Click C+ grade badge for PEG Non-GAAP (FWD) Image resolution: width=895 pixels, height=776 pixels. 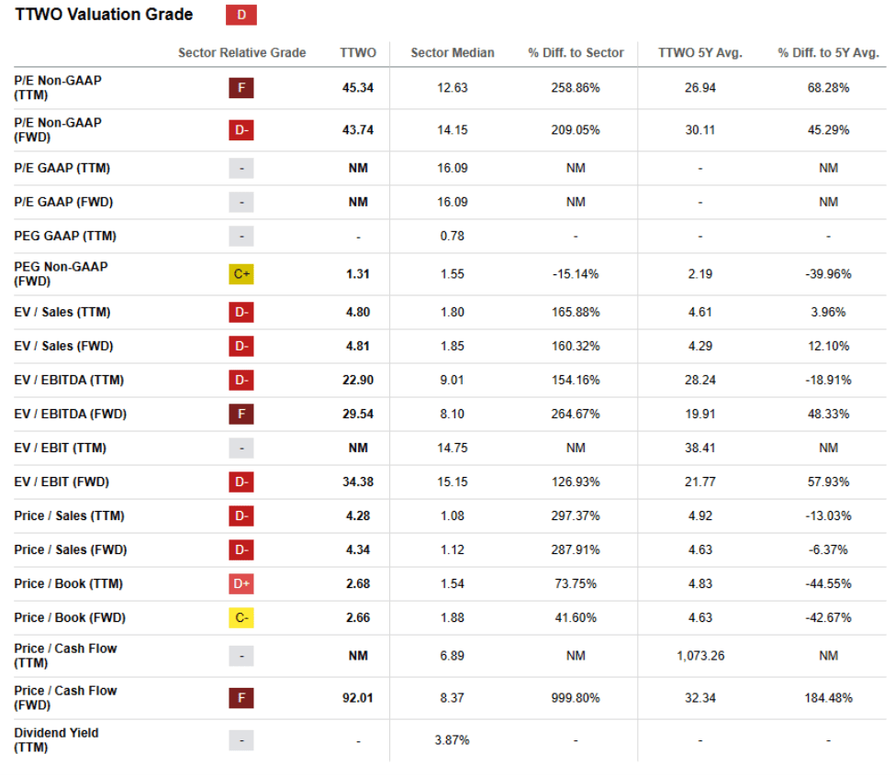[241, 274]
